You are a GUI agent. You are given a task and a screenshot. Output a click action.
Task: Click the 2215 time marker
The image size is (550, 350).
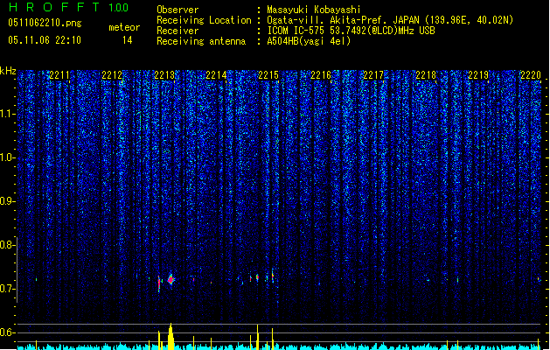click(x=268, y=75)
